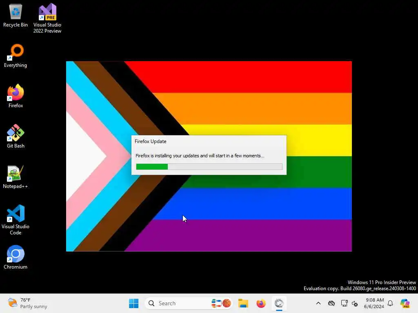Select the Git Bash desktop shortcut
Image resolution: width=418 pixels, height=313 pixels.
pos(16,136)
